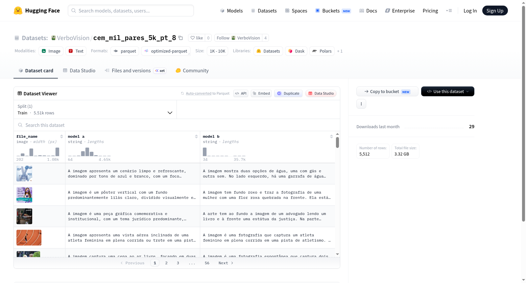
Task: Click Copy to bucket
Action: pos(387,91)
